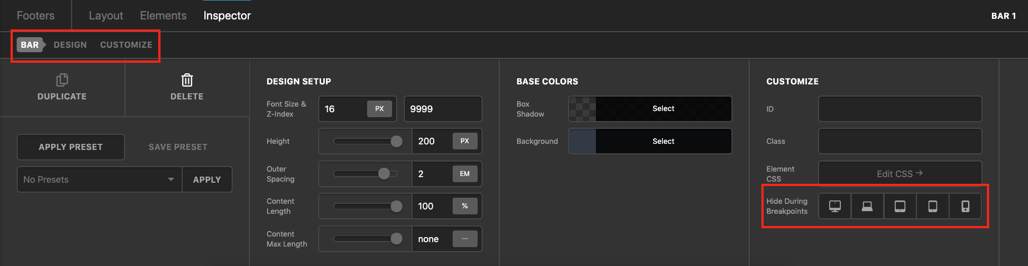Hide bar on landscape tablet breakpoint

pos(900,207)
